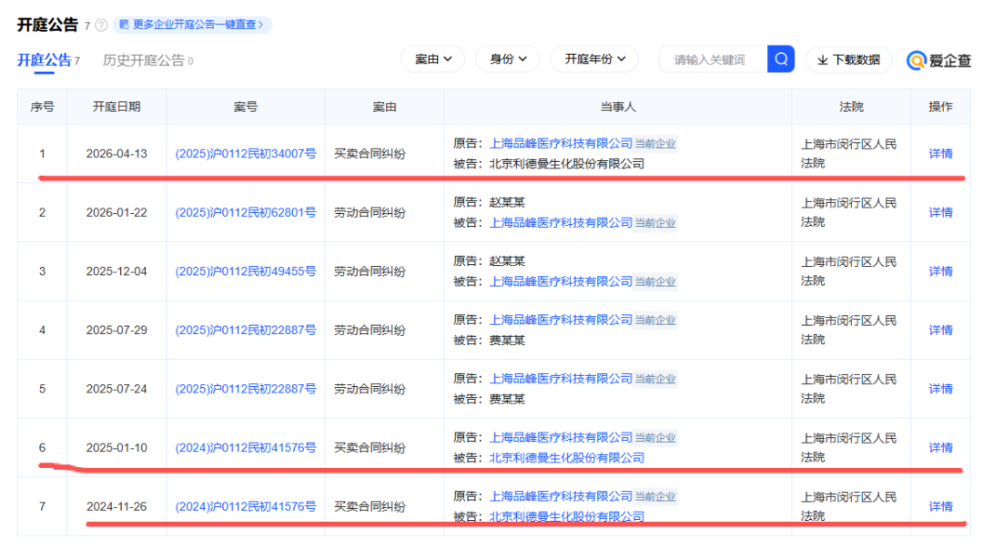983x560 pixels.
Task: Open the 案由 filter dropdown
Action: pyautogui.click(x=432, y=57)
